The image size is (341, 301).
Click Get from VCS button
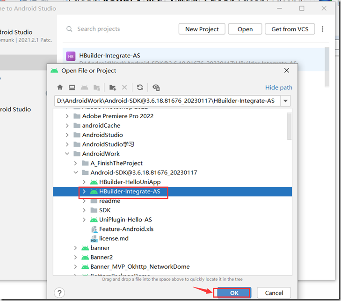(290, 29)
